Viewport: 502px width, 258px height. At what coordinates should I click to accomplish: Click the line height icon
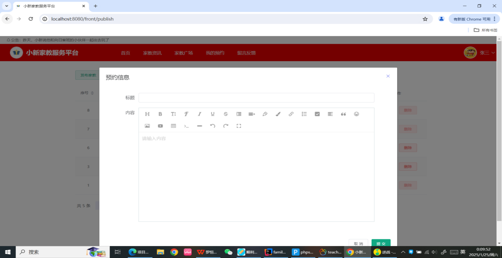(x=252, y=114)
